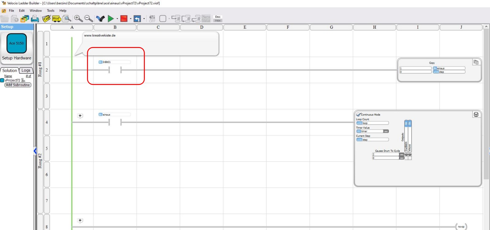Image resolution: width=490 pixels, height=230 pixels.
Task: Open the dropdown arrow next to the stop button
Action: [131, 19]
